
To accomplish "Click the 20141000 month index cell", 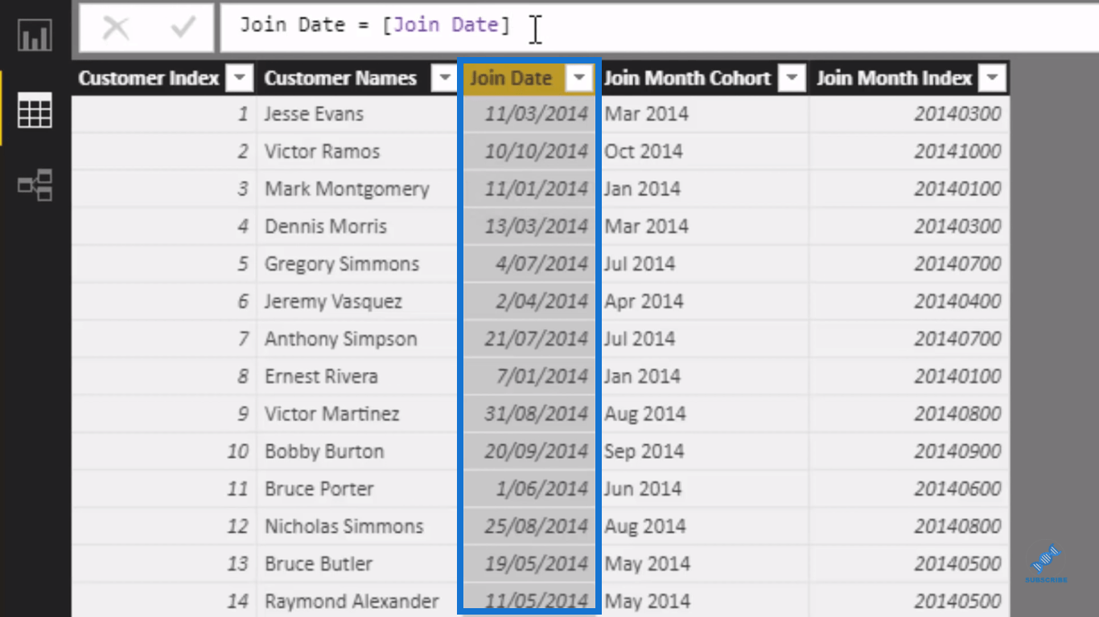I will tap(909, 151).
